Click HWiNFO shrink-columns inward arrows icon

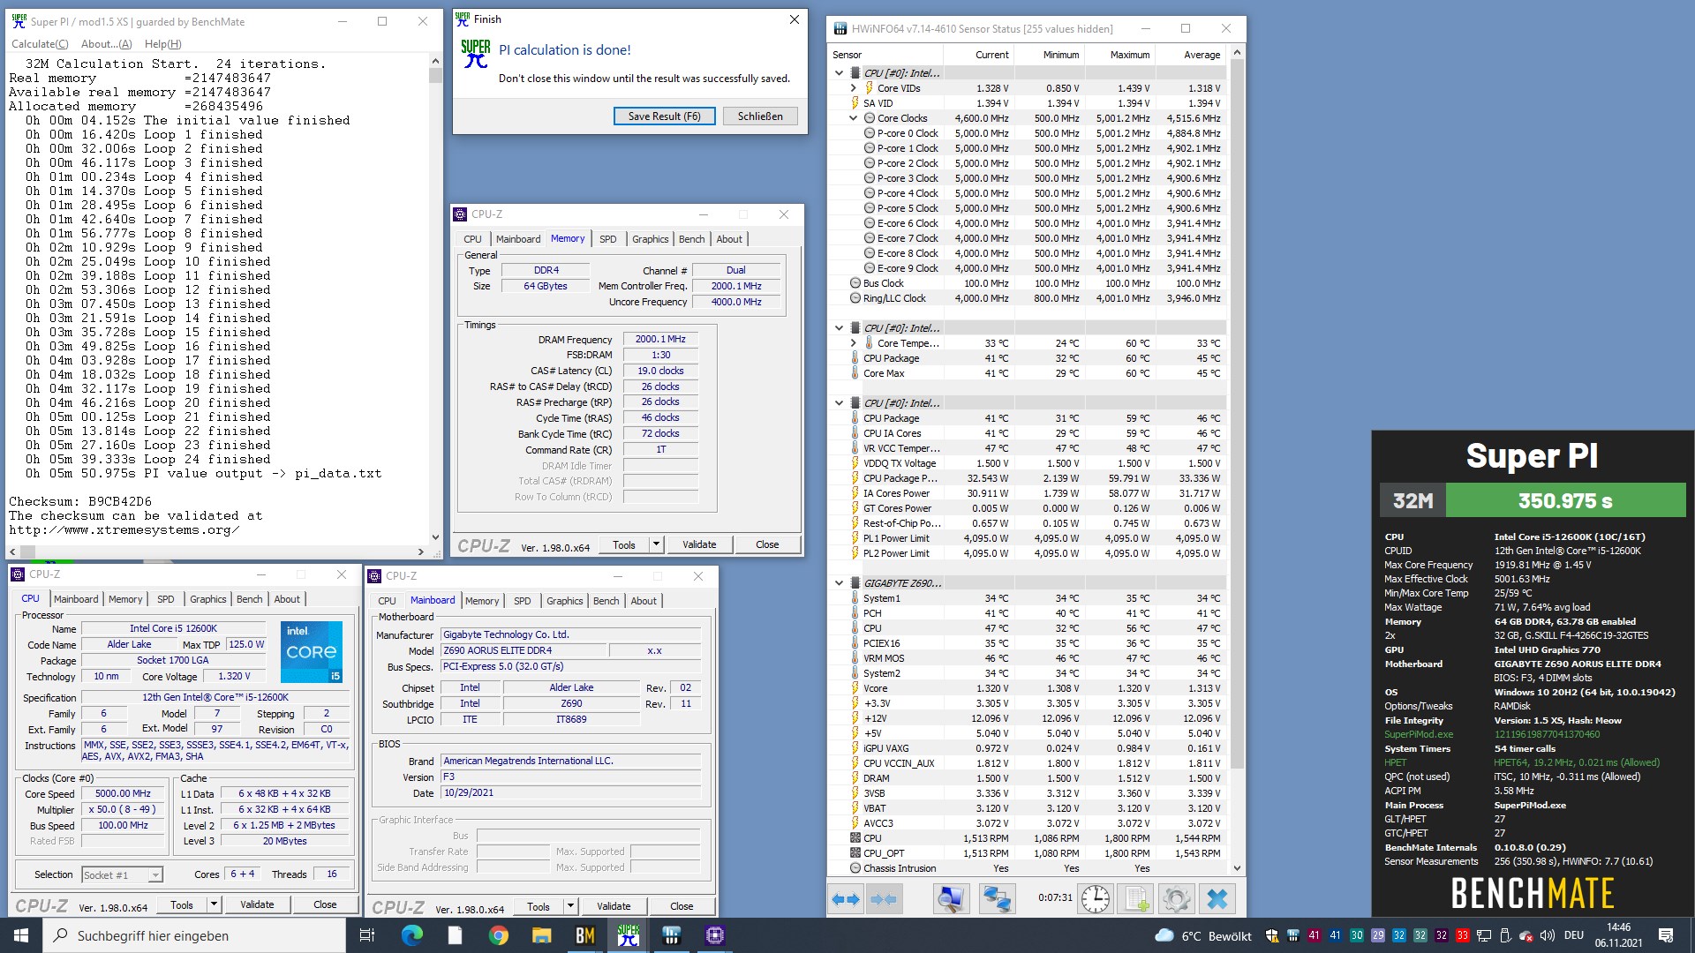point(883,899)
